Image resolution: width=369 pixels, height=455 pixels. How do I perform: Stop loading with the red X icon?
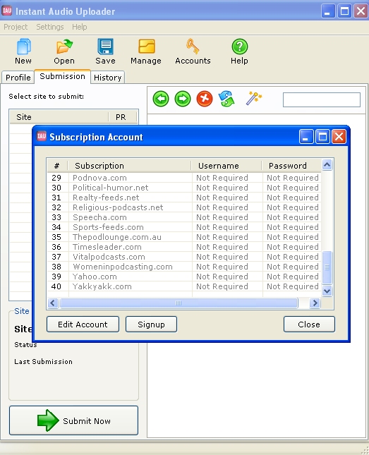pos(205,99)
